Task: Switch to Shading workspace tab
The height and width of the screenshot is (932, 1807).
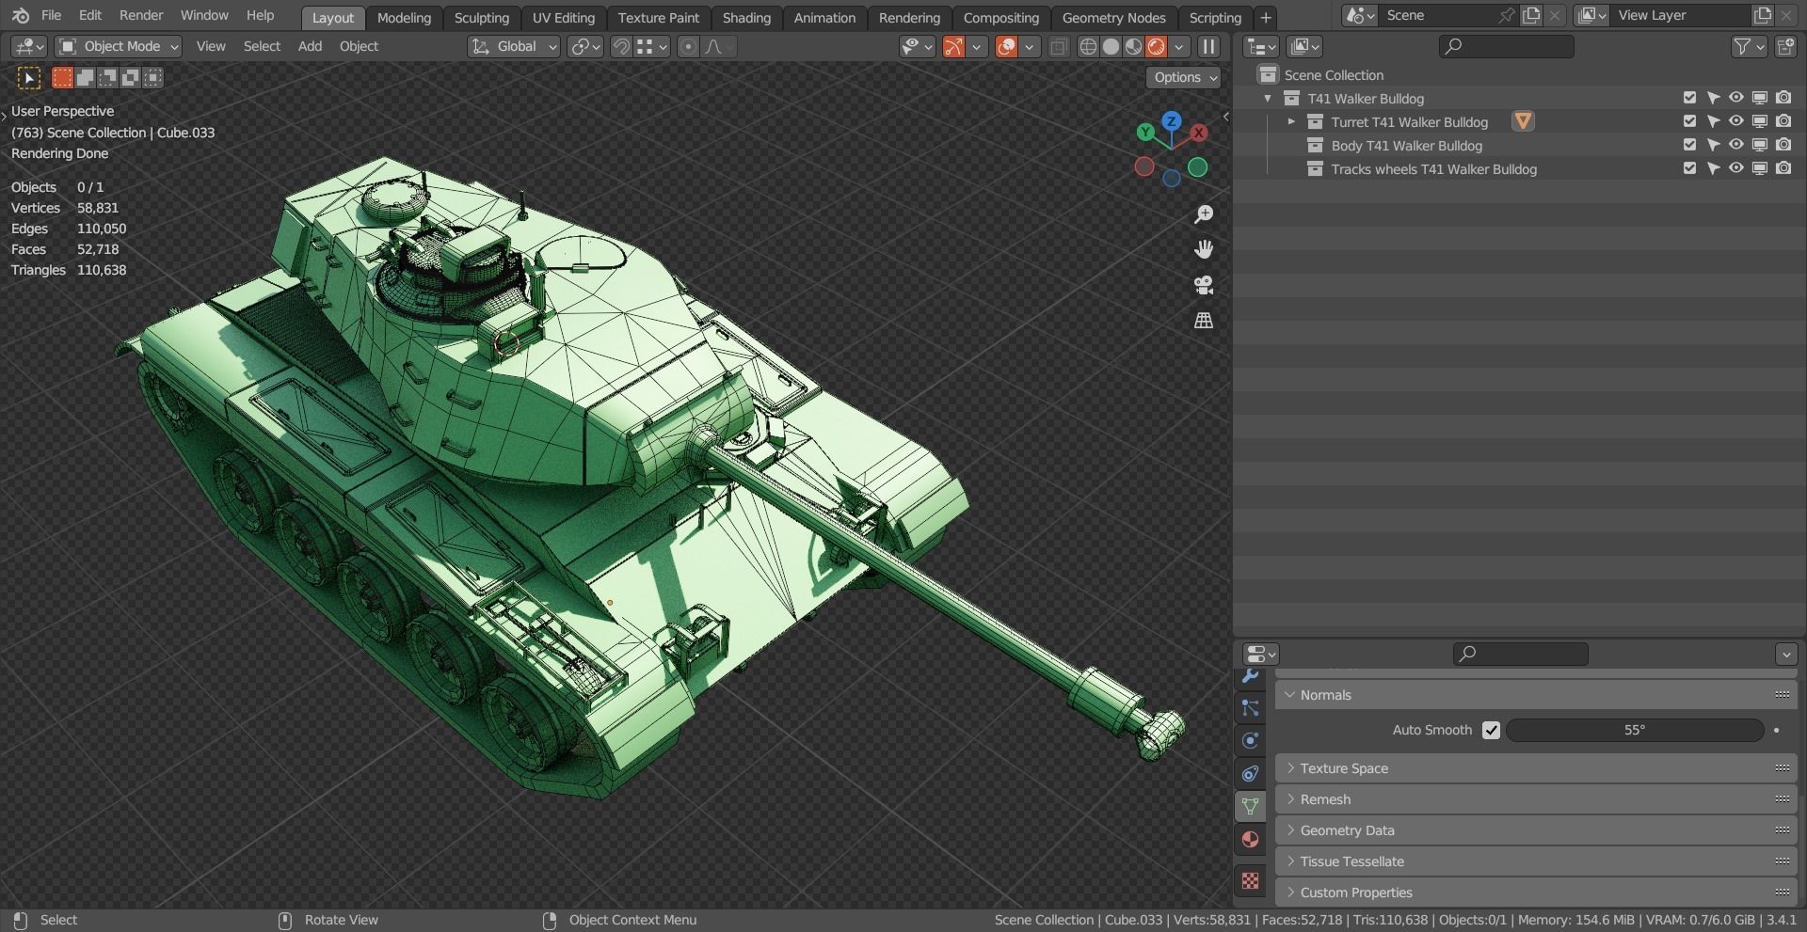Action: click(x=746, y=18)
